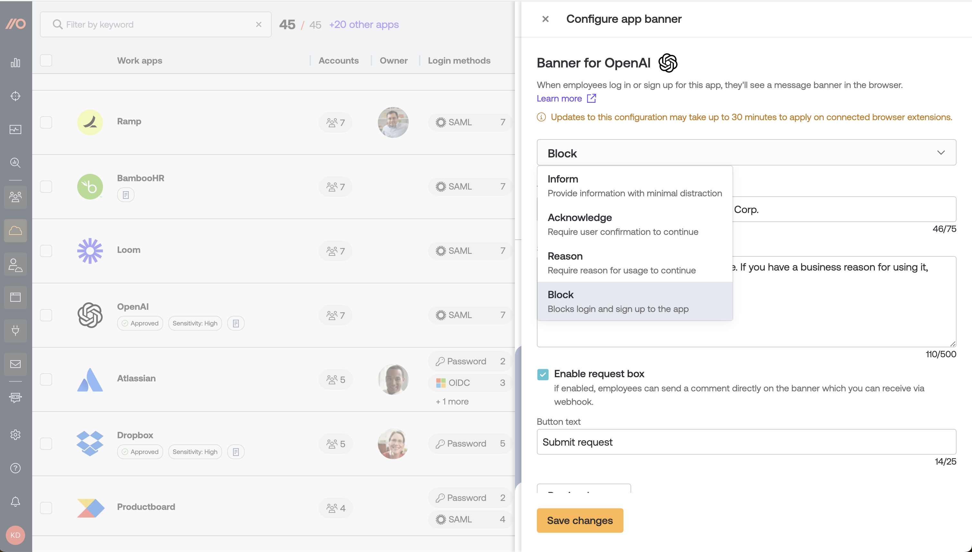The height and width of the screenshot is (552, 972).
Task: Click the Loom app icon
Action: [89, 251]
